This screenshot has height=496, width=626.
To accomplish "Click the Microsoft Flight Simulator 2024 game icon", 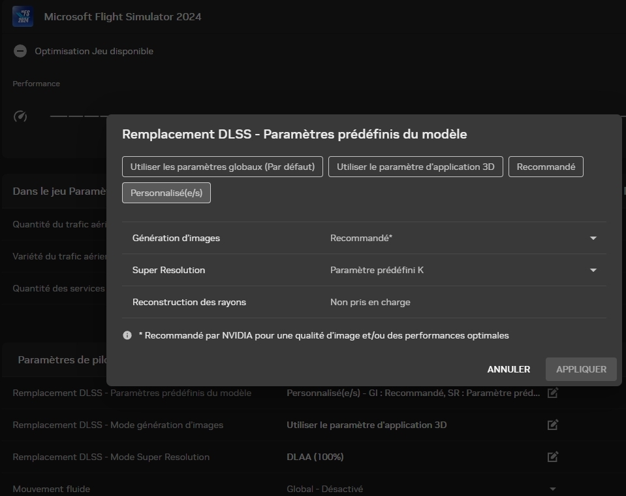I will tap(23, 17).
